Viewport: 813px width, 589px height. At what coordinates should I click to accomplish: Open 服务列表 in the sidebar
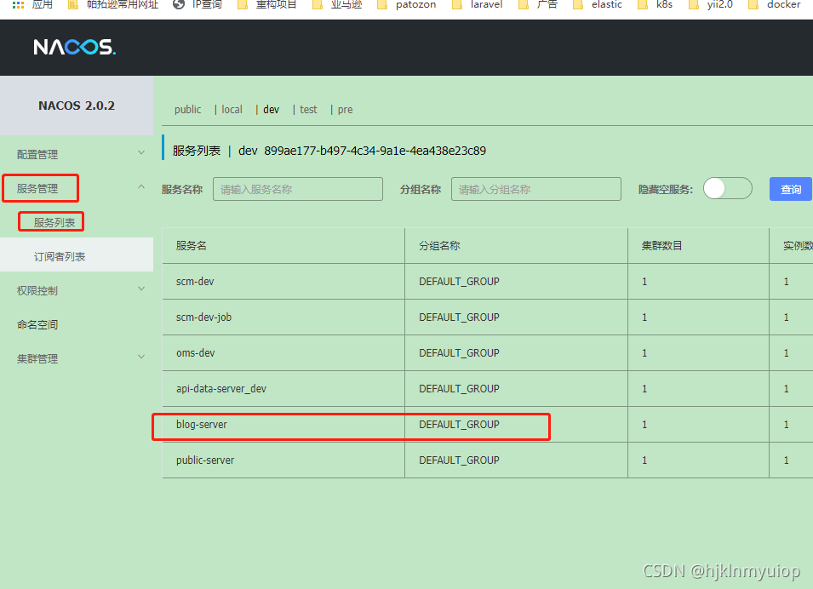pyautogui.click(x=54, y=222)
